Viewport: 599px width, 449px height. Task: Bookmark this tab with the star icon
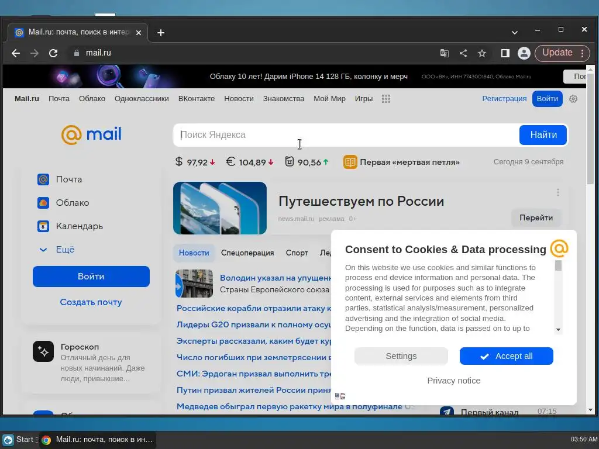pos(482,53)
